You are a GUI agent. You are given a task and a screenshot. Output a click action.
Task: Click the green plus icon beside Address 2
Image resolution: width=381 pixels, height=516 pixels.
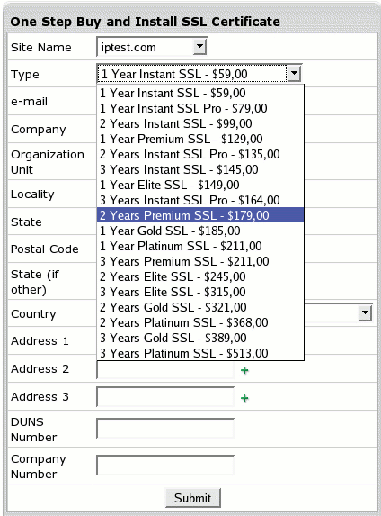tap(244, 370)
